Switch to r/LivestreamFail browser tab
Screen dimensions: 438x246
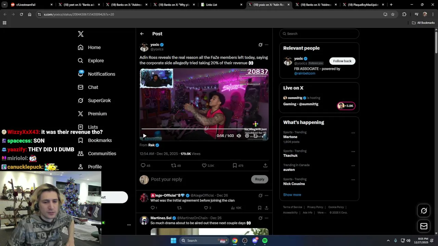pyautogui.click(x=31, y=5)
